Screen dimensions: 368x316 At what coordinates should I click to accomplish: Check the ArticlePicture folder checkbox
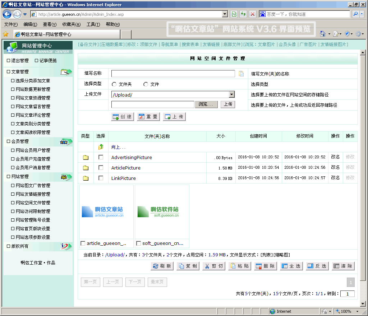tap(101, 168)
